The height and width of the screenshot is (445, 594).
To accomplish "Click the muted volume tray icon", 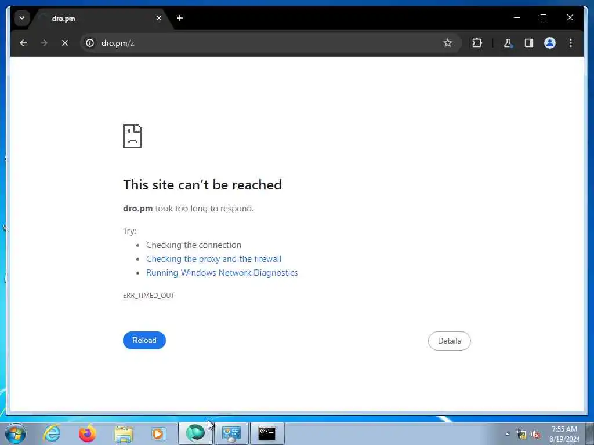I will point(535,435).
